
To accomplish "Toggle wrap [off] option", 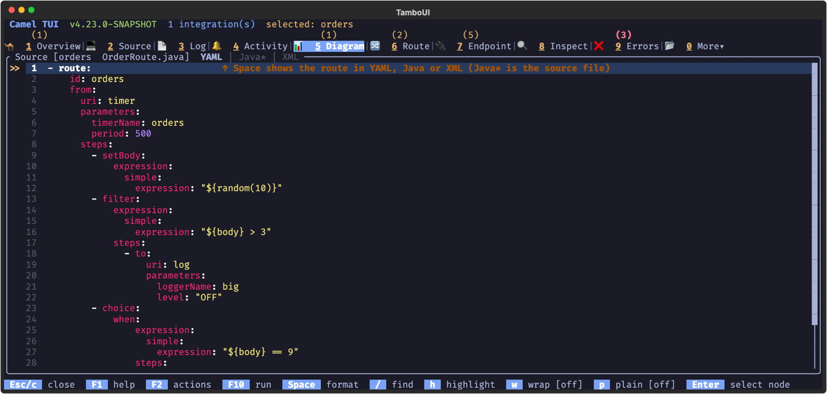I will pyautogui.click(x=544, y=384).
